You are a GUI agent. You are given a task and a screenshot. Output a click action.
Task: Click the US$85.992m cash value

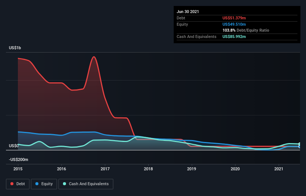tap(234, 37)
